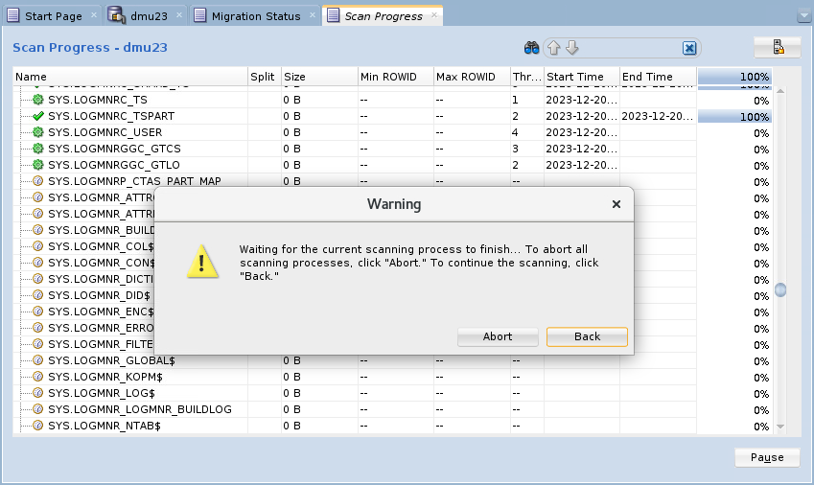Close the Migration Status tab
Screen dimensions: 814x485
[313, 15]
